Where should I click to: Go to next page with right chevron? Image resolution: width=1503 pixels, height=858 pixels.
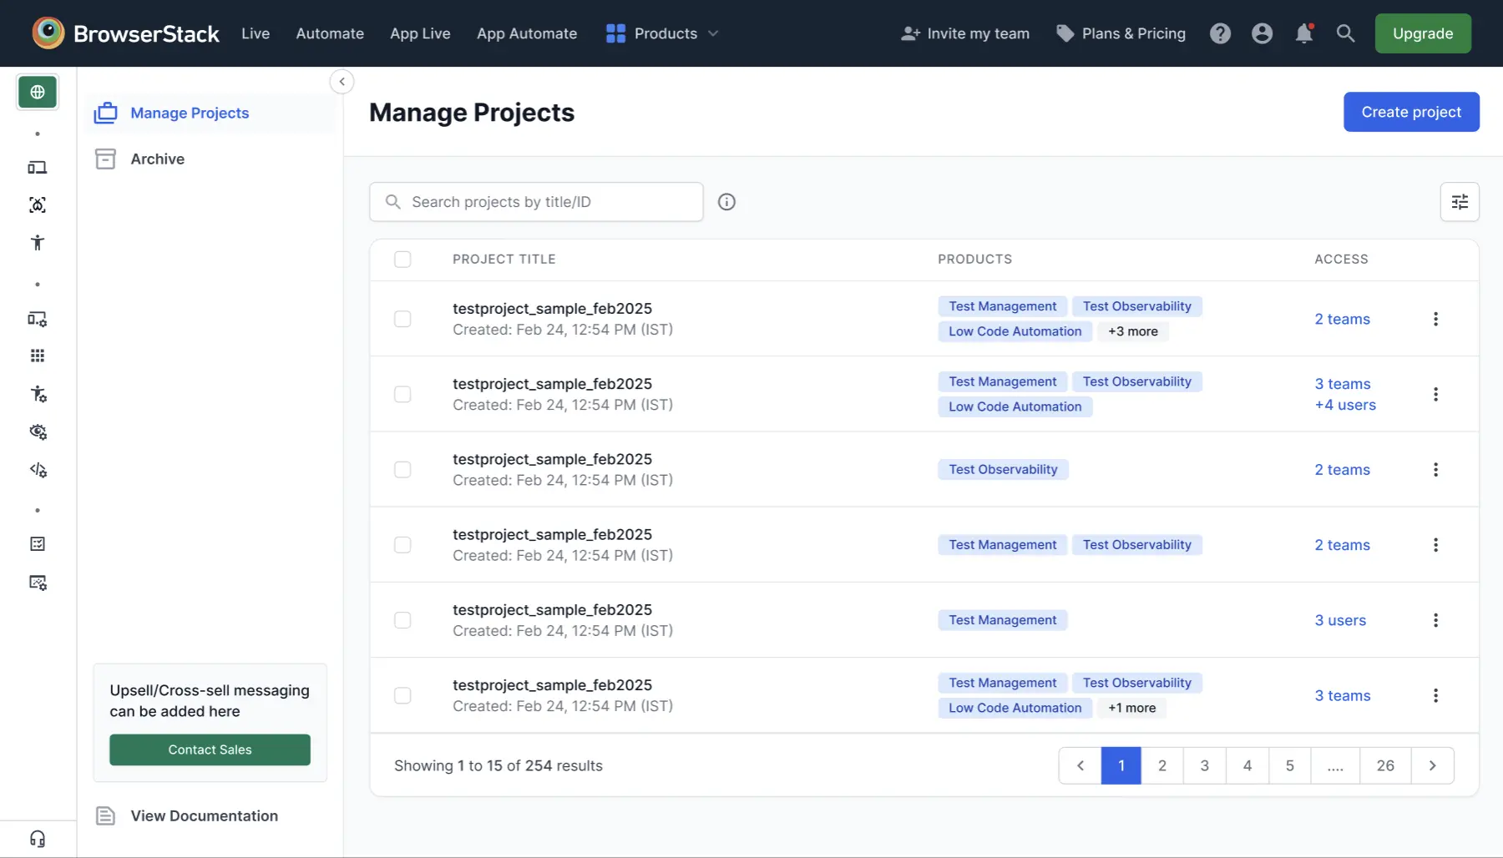[1432, 765]
